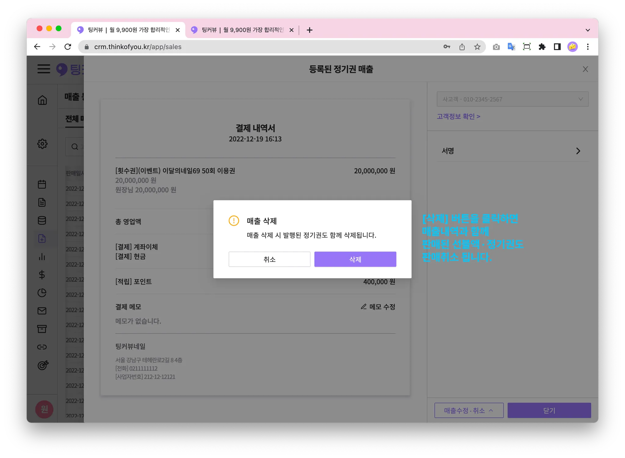Open the mail envelope sidebar icon

(x=42, y=311)
